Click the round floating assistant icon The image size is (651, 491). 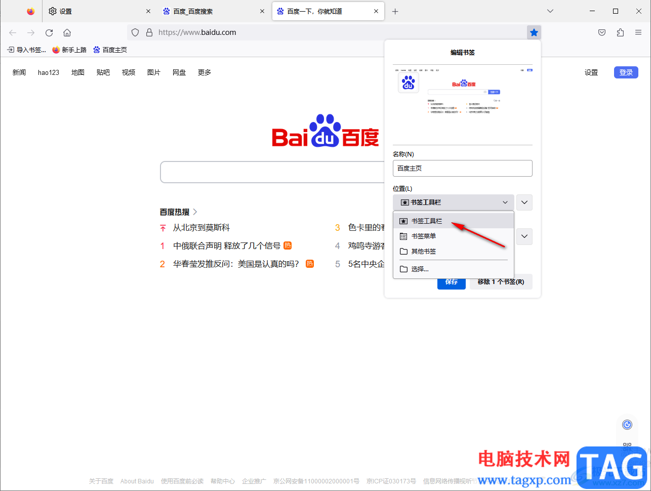(627, 425)
